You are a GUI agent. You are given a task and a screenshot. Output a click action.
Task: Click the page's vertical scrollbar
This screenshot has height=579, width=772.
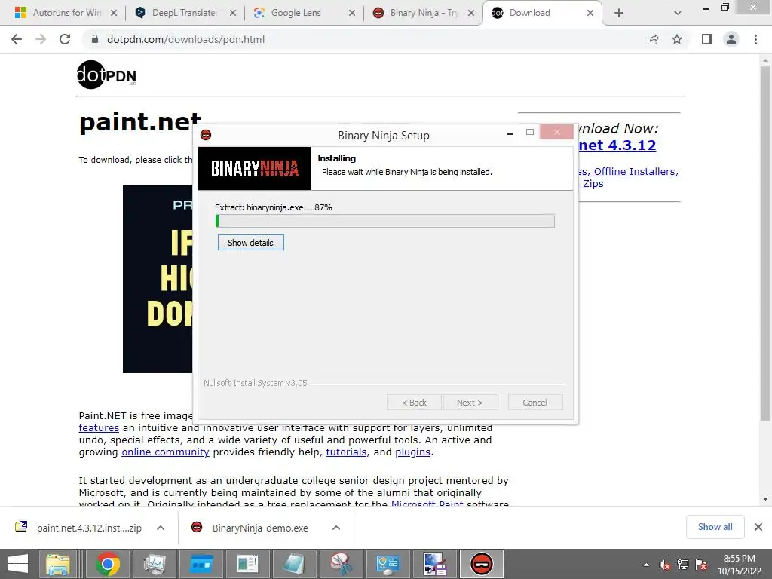(x=765, y=244)
